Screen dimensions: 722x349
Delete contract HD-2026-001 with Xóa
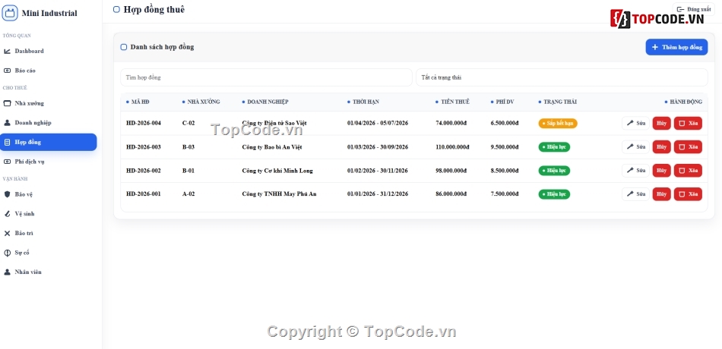tap(688, 194)
